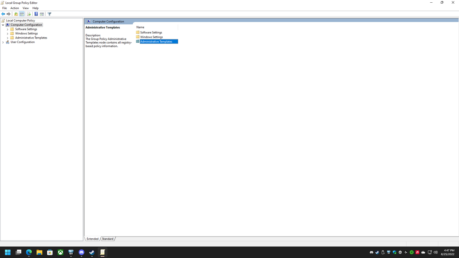The height and width of the screenshot is (258, 459).
Task: Select Administrative Templates in the left tree
Action: (x=31, y=38)
